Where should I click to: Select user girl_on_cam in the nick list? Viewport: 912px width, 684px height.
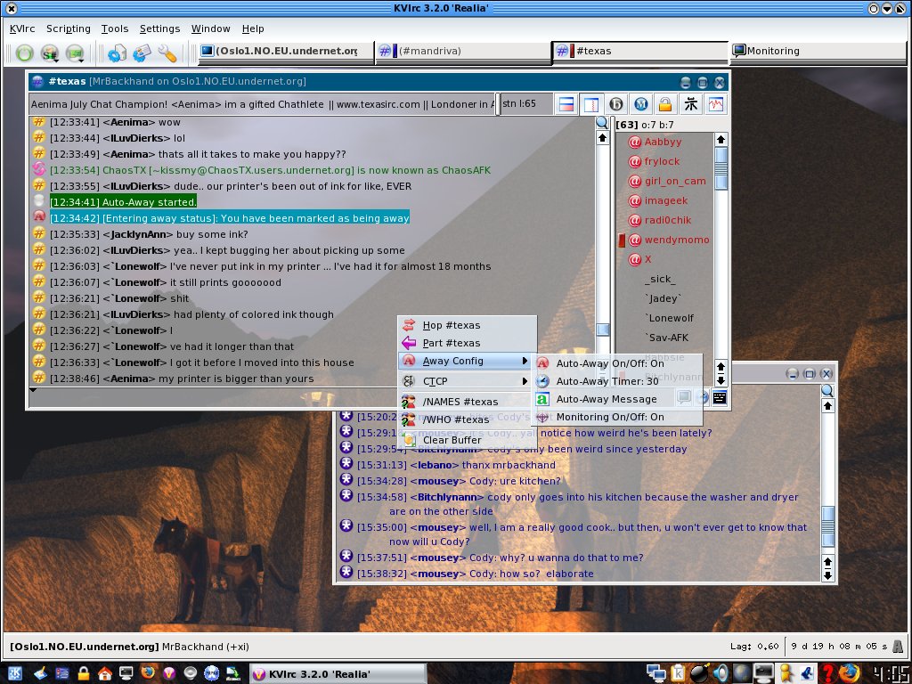click(675, 182)
